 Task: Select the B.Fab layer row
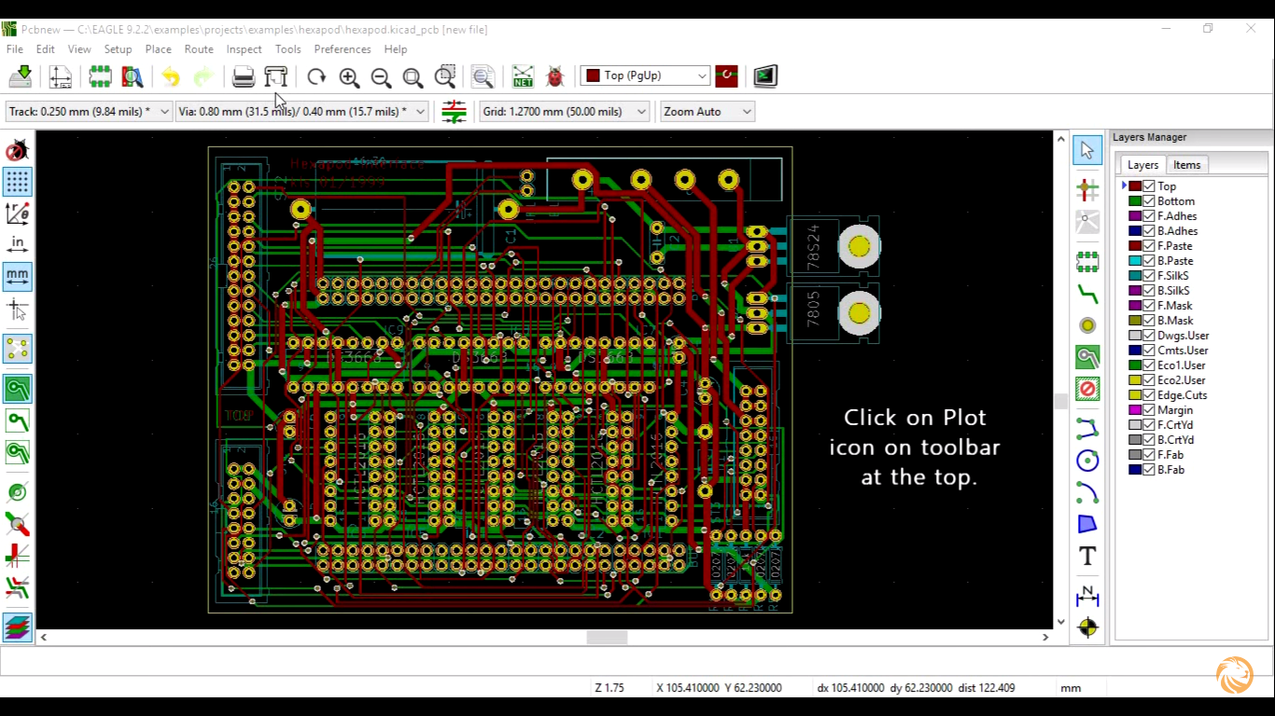click(x=1191, y=470)
